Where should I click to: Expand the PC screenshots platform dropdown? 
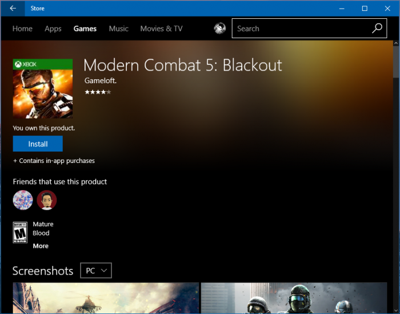(x=96, y=271)
